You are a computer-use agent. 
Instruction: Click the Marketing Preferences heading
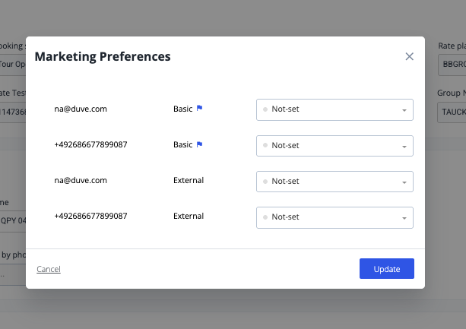pos(103,56)
